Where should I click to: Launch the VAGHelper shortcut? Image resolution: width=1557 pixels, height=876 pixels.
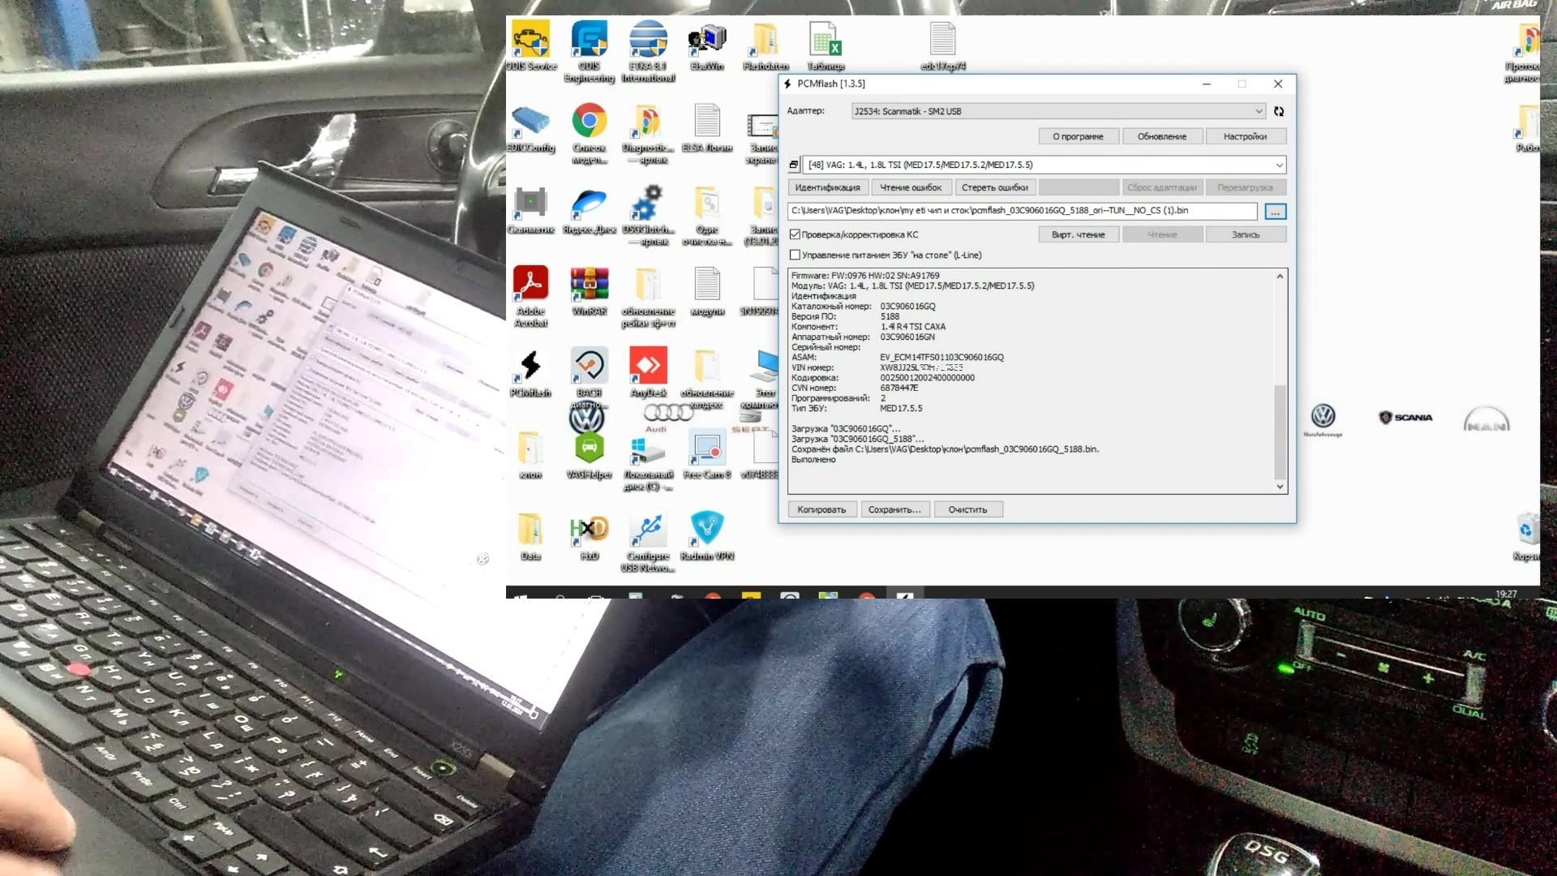pyautogui.click(x=590, y=454)
